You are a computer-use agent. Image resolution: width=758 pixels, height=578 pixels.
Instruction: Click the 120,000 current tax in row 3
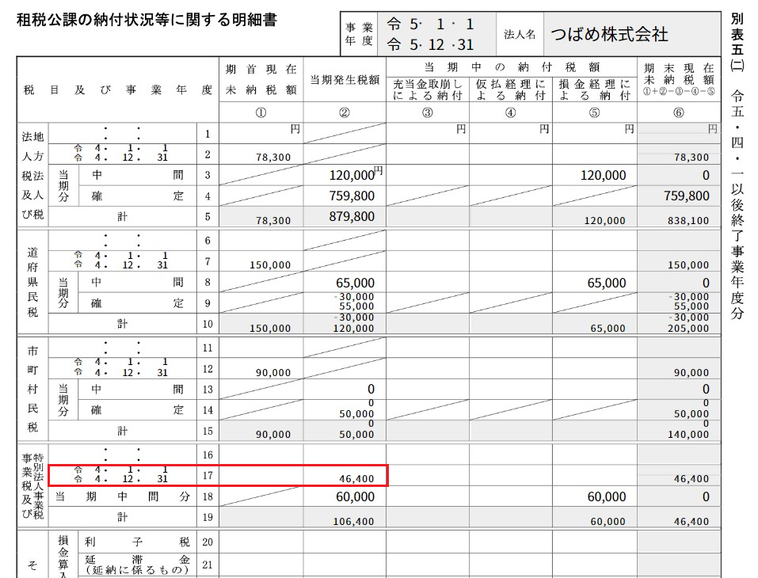coord(352,175)
